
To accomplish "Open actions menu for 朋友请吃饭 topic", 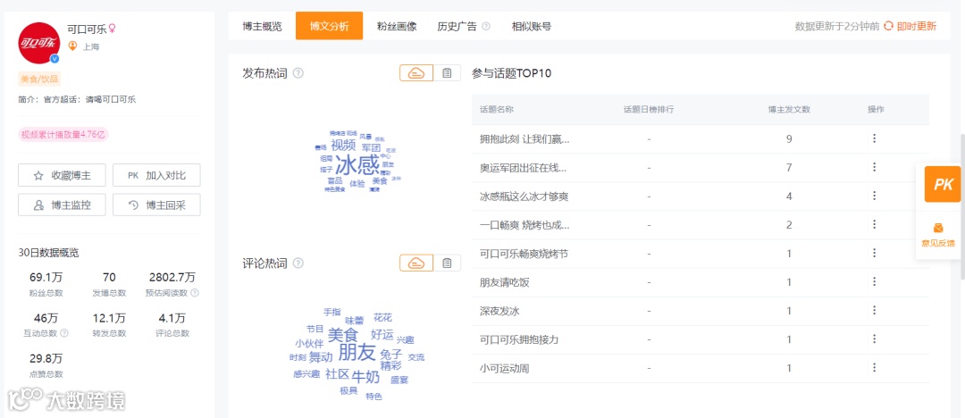I will 874,281.
